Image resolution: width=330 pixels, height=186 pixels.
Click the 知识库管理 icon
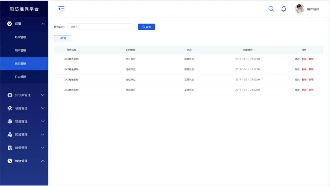(x=10, y=95)
